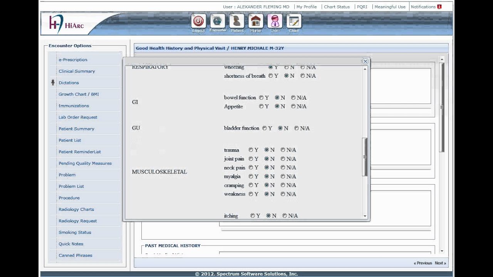
Task: Open the User toolbar icon
Action: coord(275,21)
